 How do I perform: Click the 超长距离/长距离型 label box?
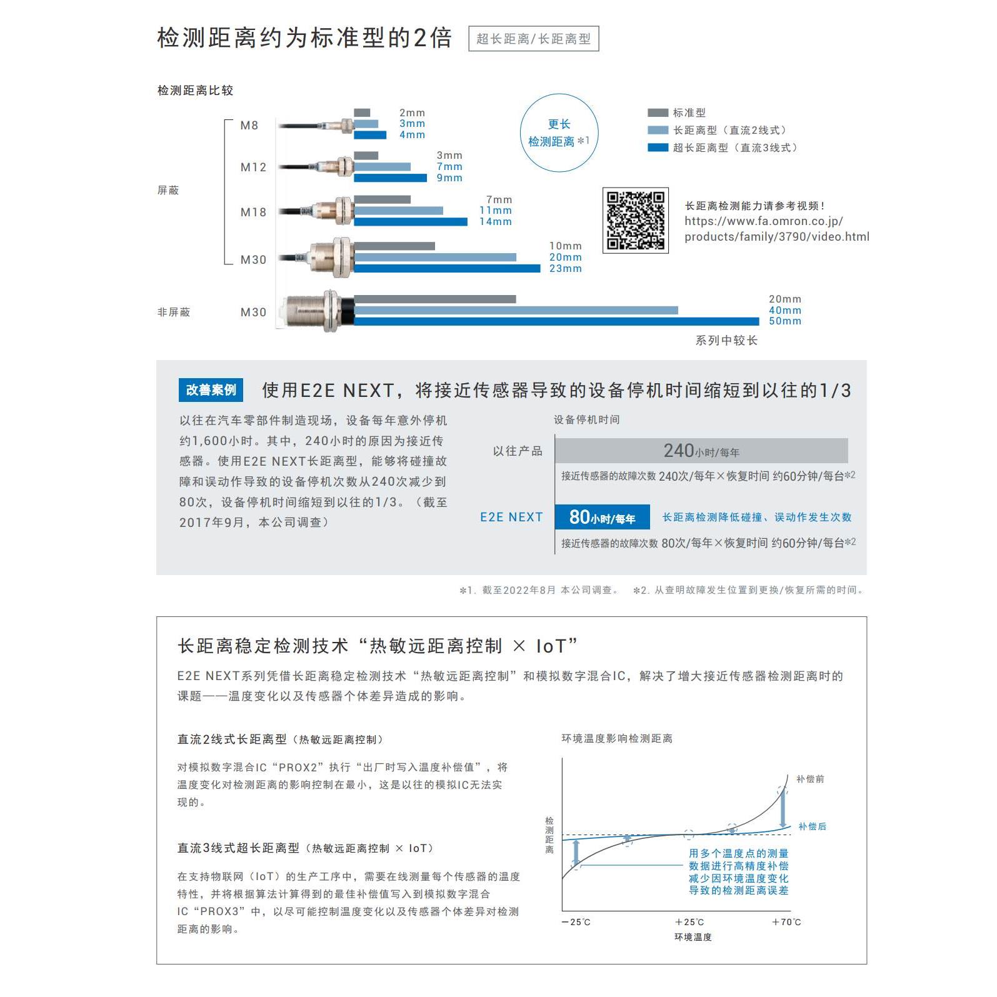(x=533, y=39)
